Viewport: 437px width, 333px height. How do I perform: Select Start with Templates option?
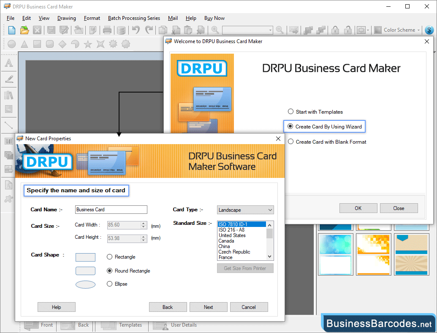pyautogui.click(x=315, y=112)
